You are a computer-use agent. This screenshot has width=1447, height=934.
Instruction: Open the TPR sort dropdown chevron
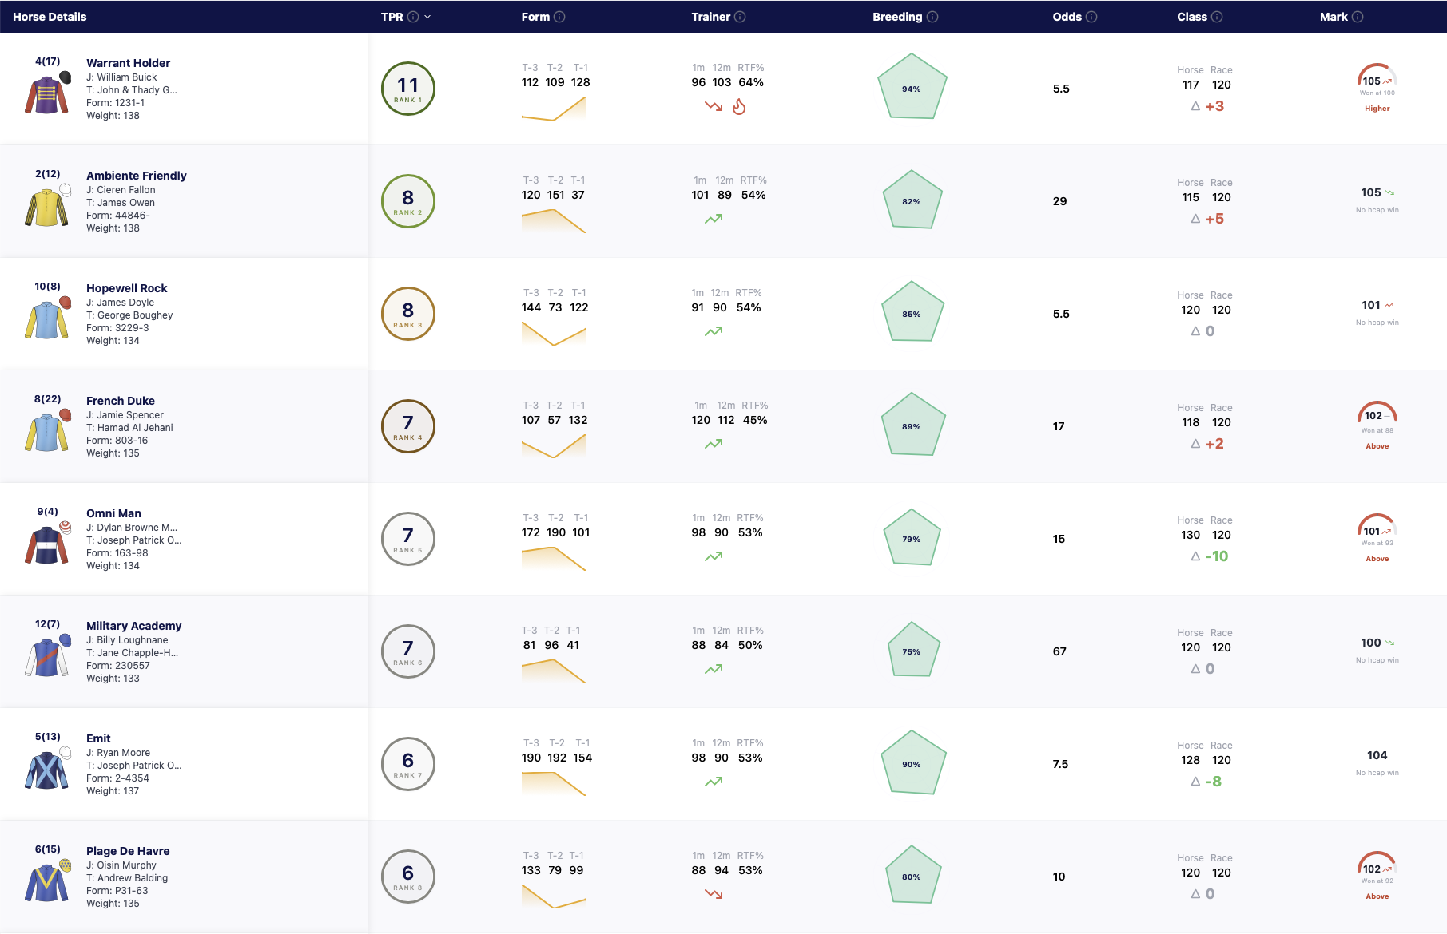(427, 17)
